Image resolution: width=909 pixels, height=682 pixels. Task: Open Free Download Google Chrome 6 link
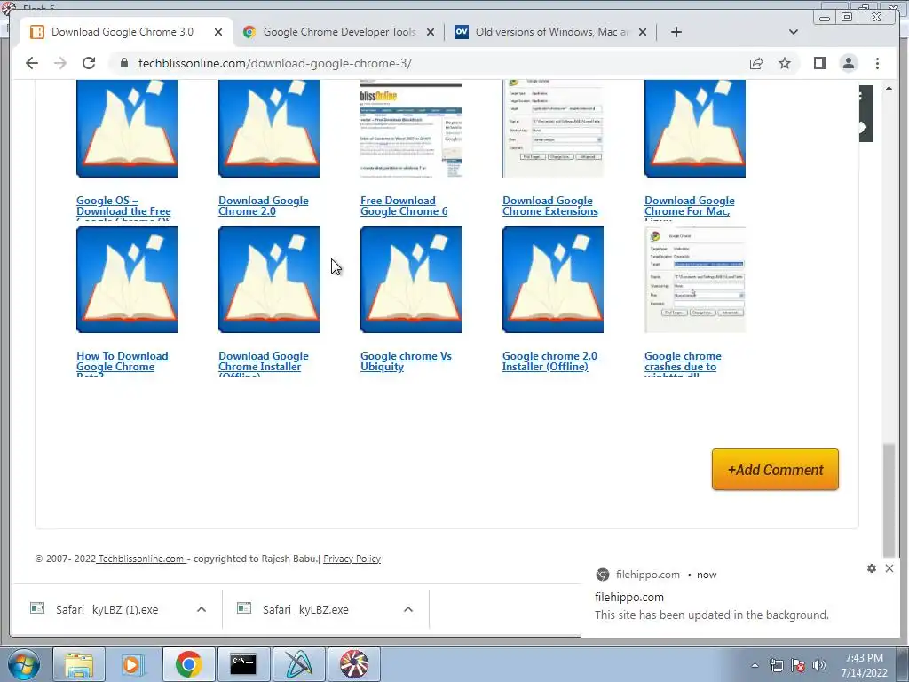tap(404, 206)
